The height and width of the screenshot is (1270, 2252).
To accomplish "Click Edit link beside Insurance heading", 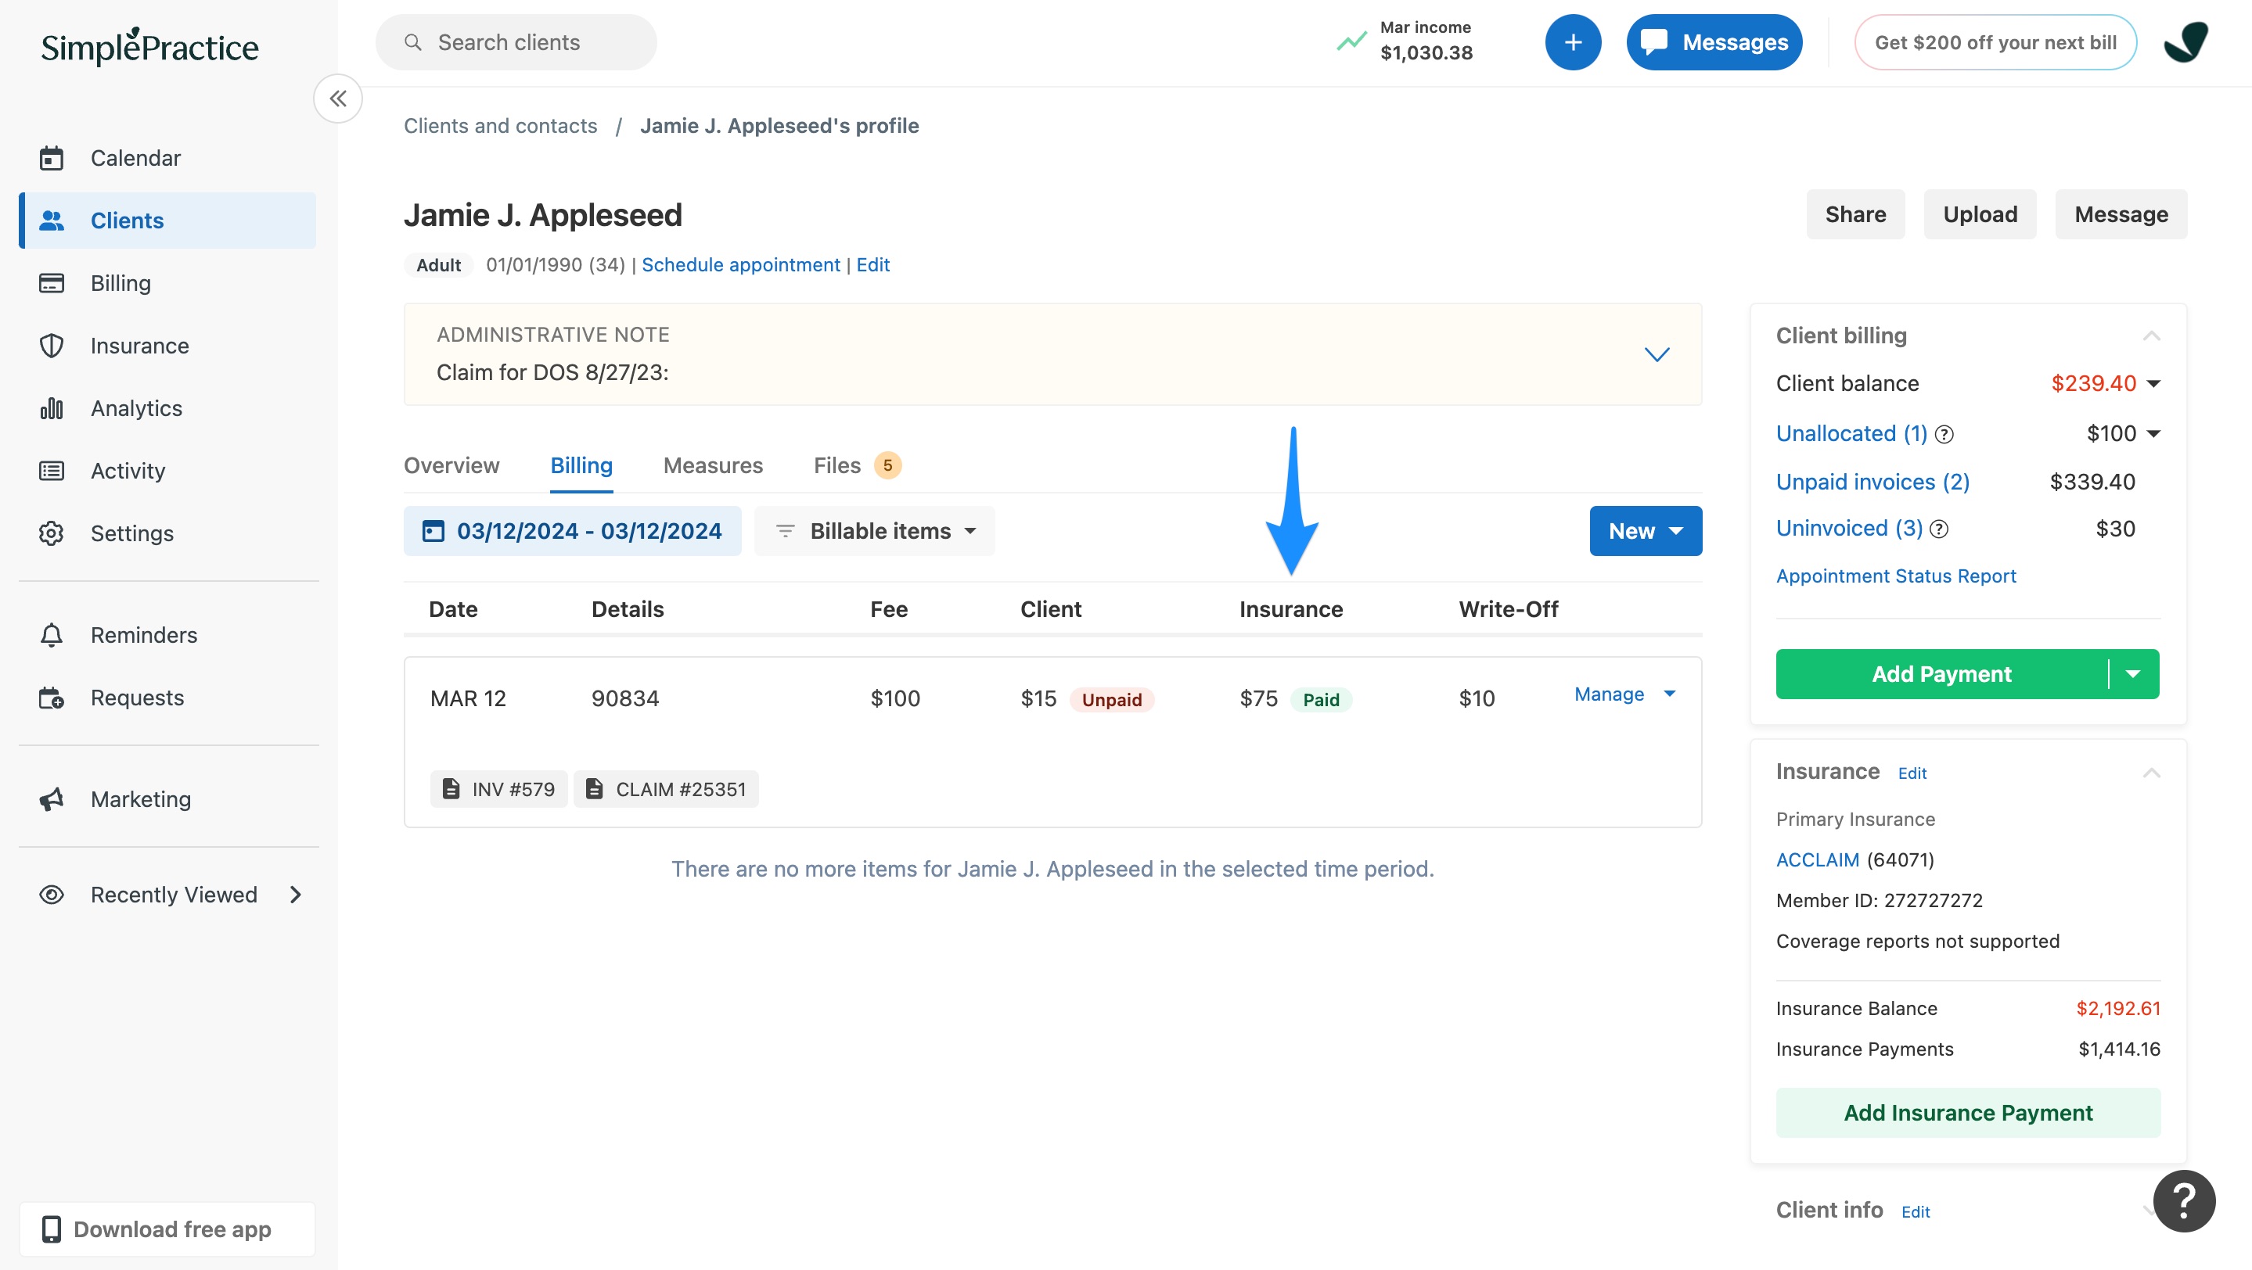I will [1912, 774].
